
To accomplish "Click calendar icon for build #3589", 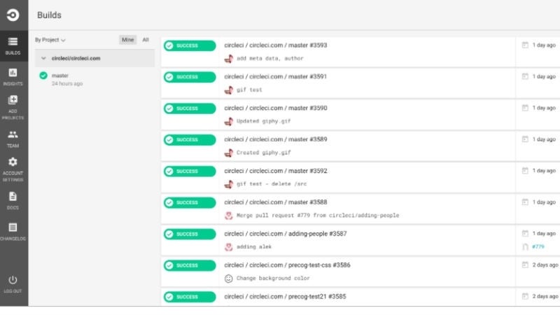I will click(x=525, y=139).
